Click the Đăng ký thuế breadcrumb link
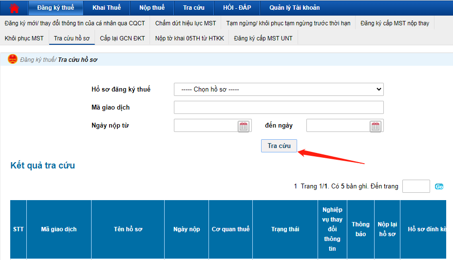Image resolution: width=453 pixels, height=260 pixels. pyautogui.click(x=38, y=60)
